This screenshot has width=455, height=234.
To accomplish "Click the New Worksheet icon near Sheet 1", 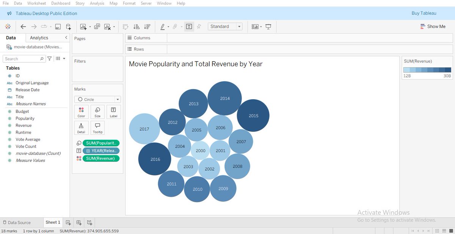I will click(x=68, y=222).
